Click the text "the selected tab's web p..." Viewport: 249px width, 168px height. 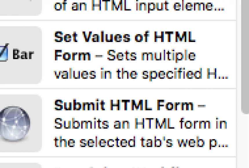141,143
